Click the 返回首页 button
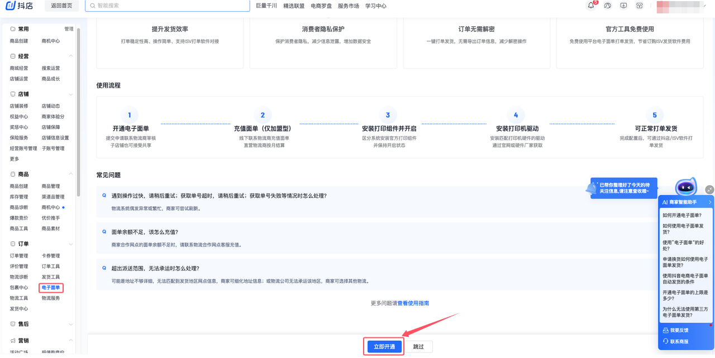The image size is (715, 358). coord(61,6)
